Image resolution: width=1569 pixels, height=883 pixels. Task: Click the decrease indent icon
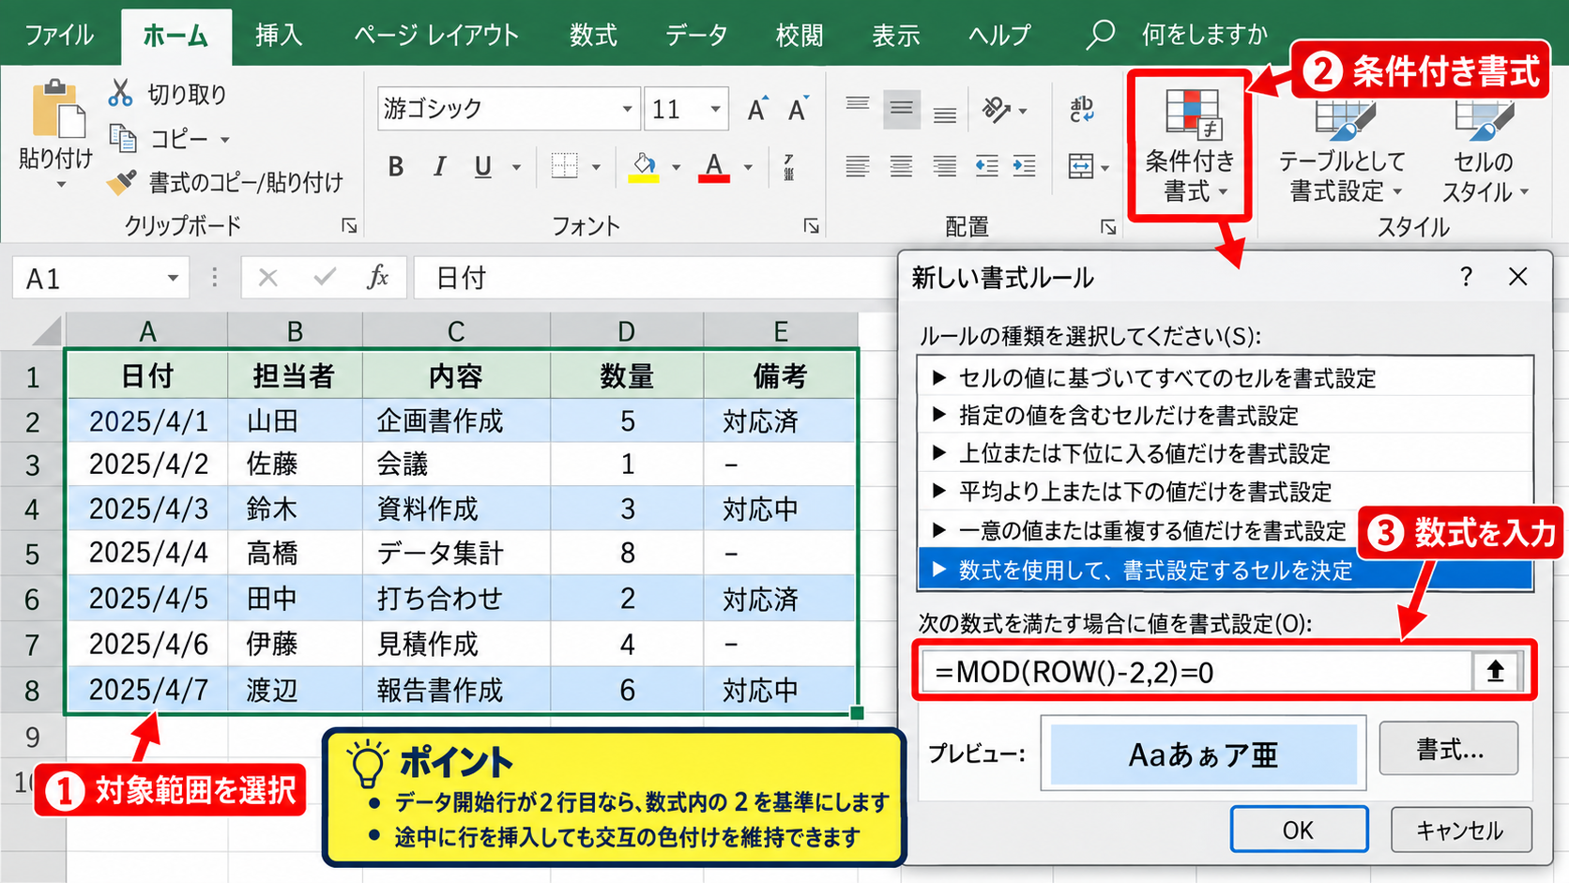coord(986,167)
